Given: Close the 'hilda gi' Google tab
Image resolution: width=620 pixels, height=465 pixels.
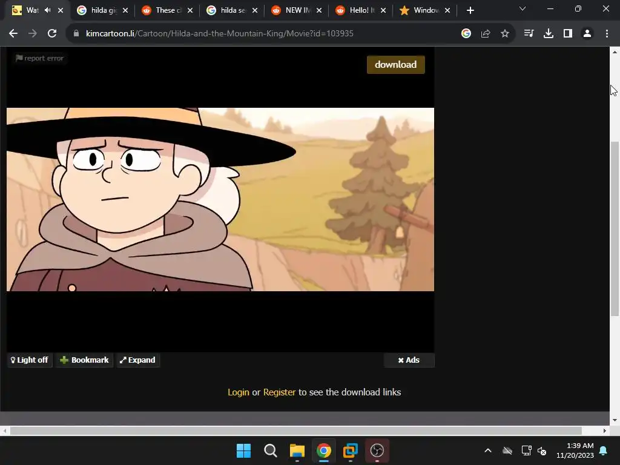Looking at the screenshot, I should click(125, 10).
